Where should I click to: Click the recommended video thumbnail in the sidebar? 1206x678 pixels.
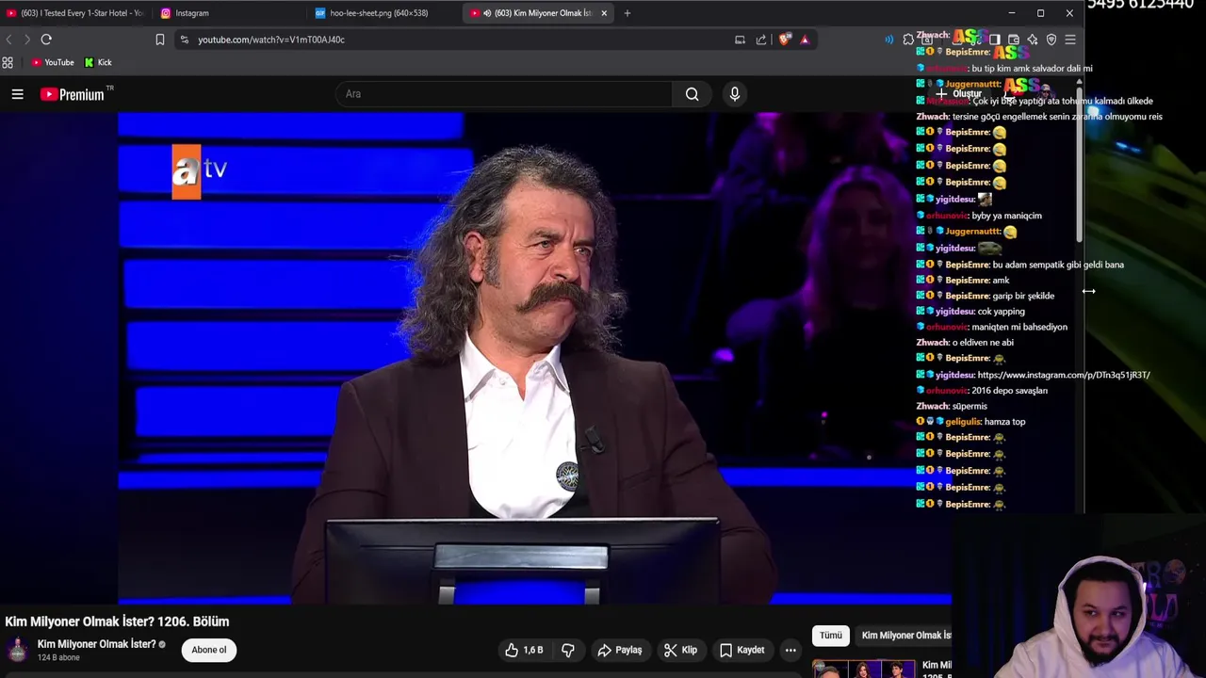(x=865, y=669)
